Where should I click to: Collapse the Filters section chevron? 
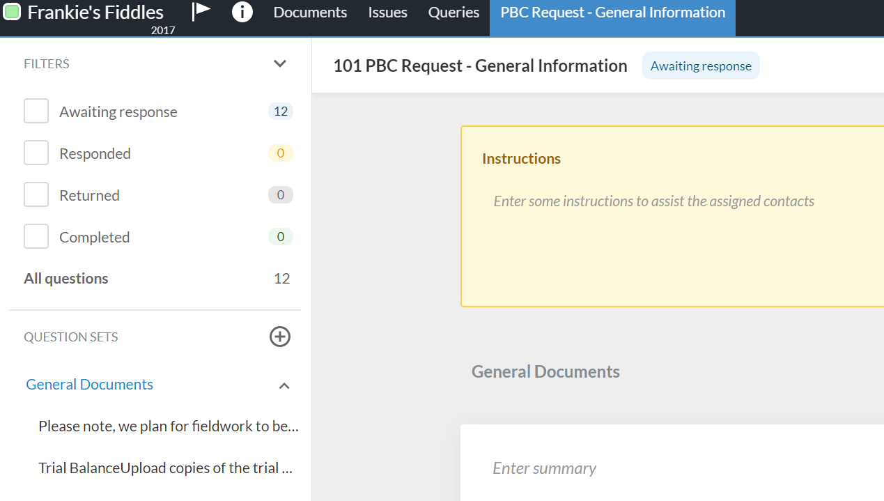pos(280,64)
